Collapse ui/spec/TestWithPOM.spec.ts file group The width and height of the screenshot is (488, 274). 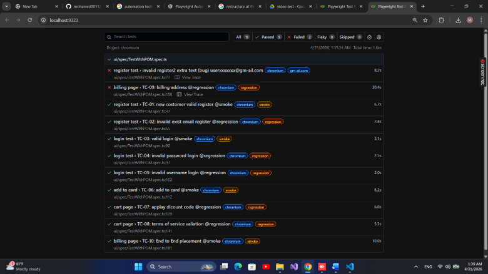pyautogui.click(x=109, y=59)
